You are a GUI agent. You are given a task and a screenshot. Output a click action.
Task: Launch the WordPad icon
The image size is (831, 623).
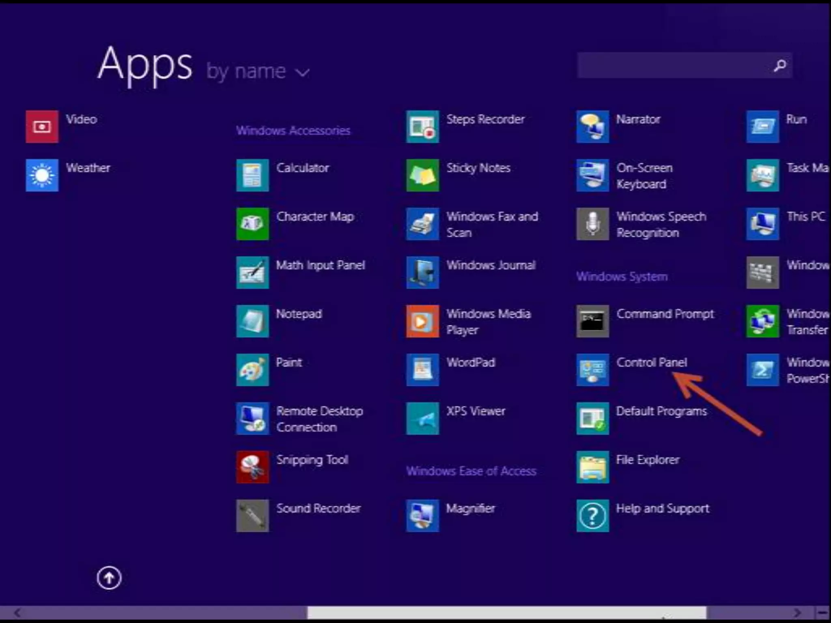click(x=422, y=370)
